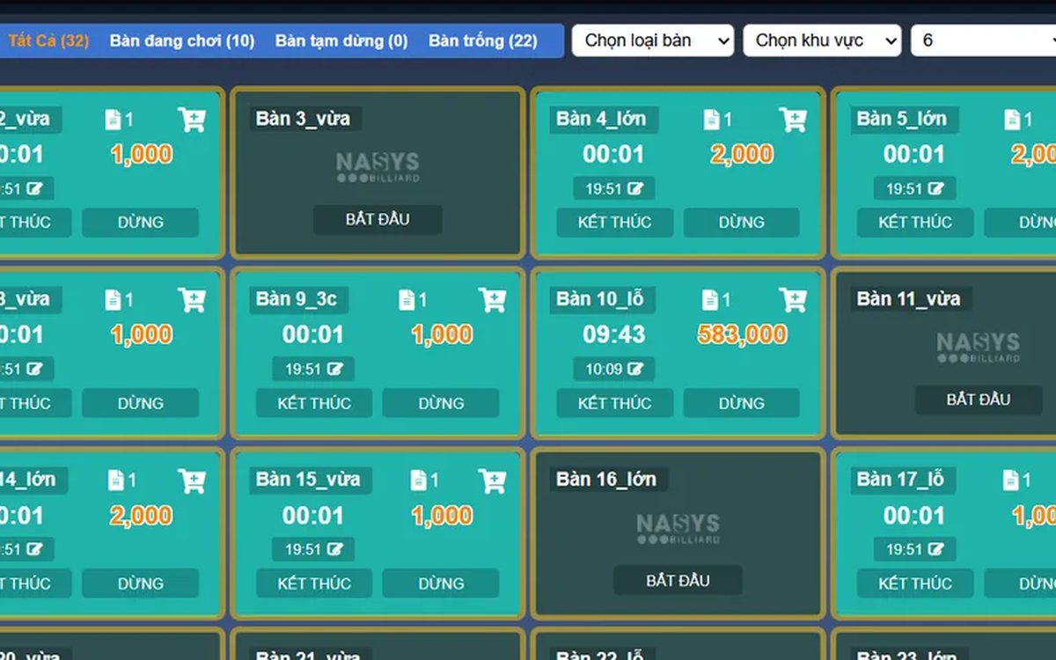This screenshot has width=1056, height=660.
Task: Expand the "Chọn khu vực" dropdown
Action: (822, 40)
